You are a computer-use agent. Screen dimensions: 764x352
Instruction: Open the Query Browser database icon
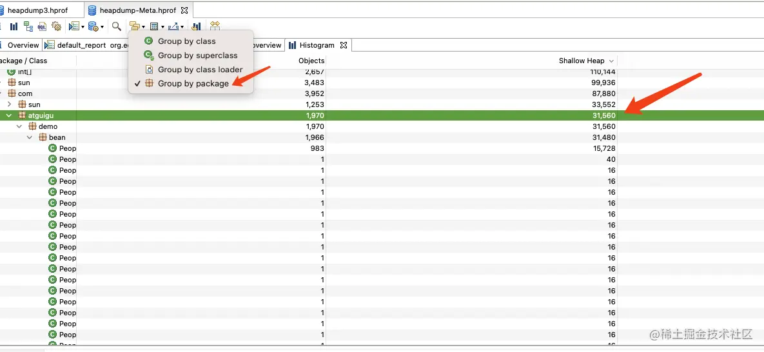tap(93, 26)
